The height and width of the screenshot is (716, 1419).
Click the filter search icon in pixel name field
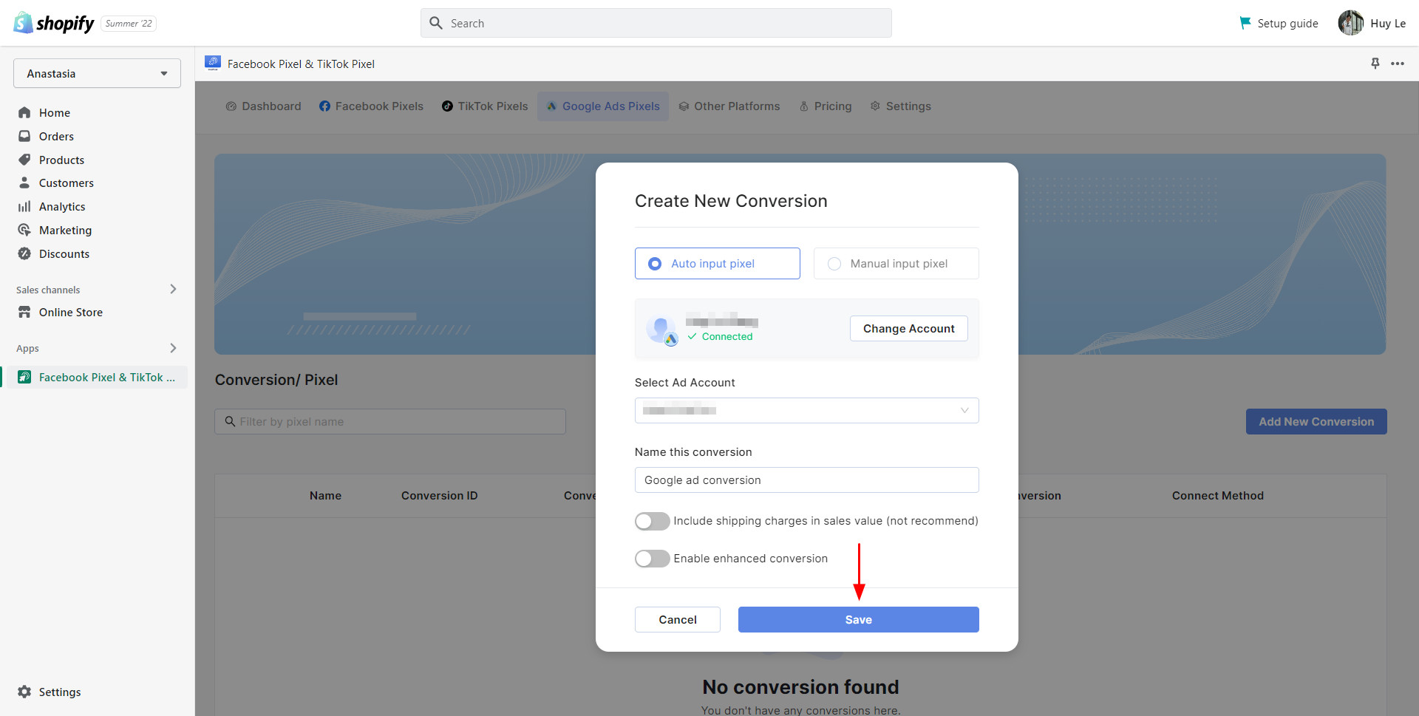click(x=230, y=421)
